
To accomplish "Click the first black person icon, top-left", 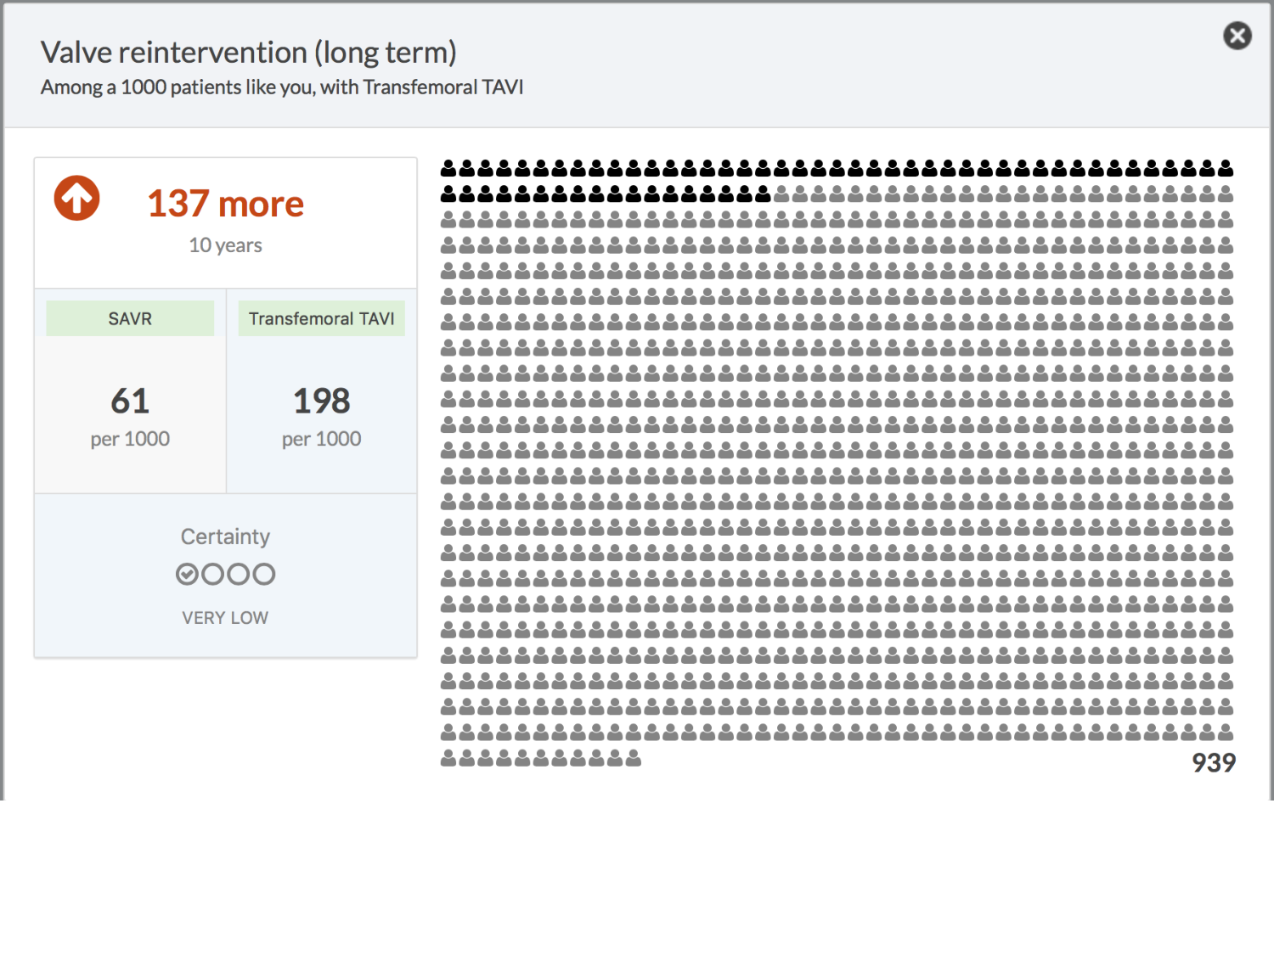I will 448,168.
